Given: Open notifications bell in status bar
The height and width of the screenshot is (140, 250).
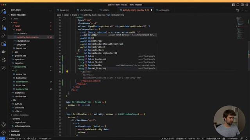Looking at the screenshot, I should [x=246, y=138].
